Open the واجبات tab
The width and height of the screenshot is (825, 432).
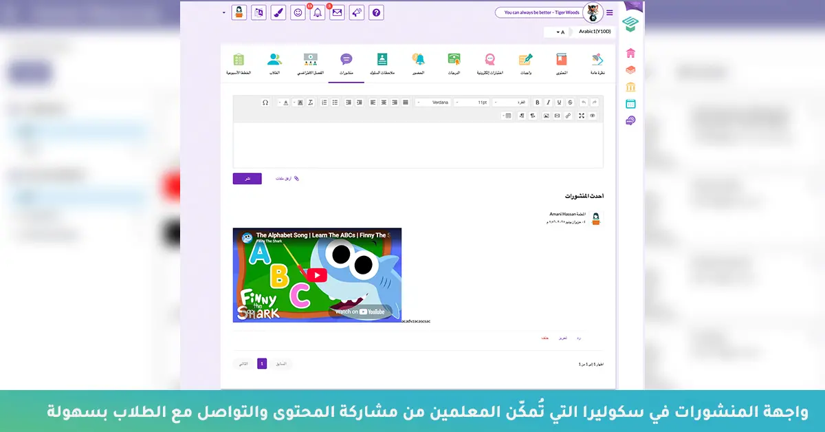pos(525,64)
